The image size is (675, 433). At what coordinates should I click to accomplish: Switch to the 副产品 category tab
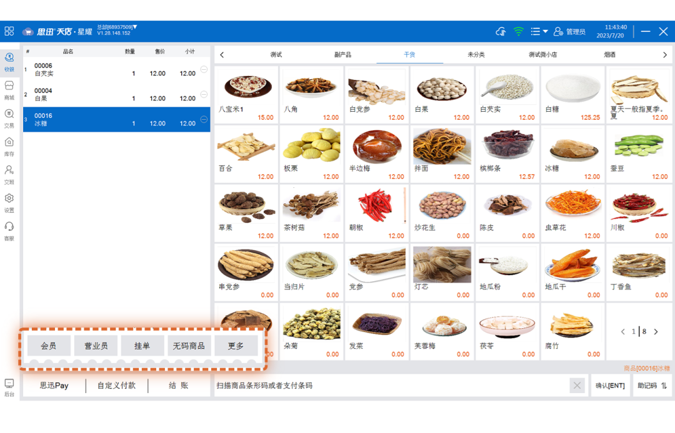coord(342,55)
